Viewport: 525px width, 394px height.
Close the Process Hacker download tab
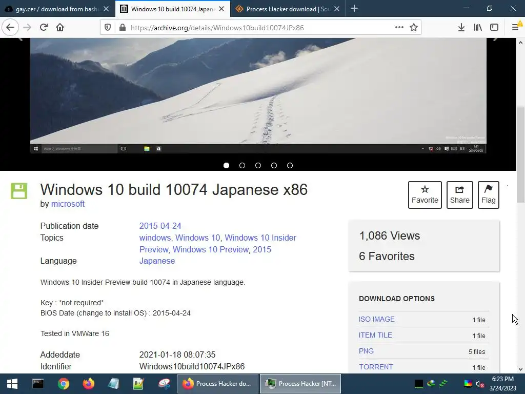click(337, 9)
